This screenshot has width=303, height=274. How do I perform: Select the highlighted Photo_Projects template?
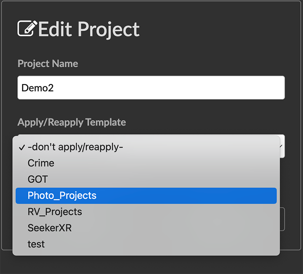(62, 196)
